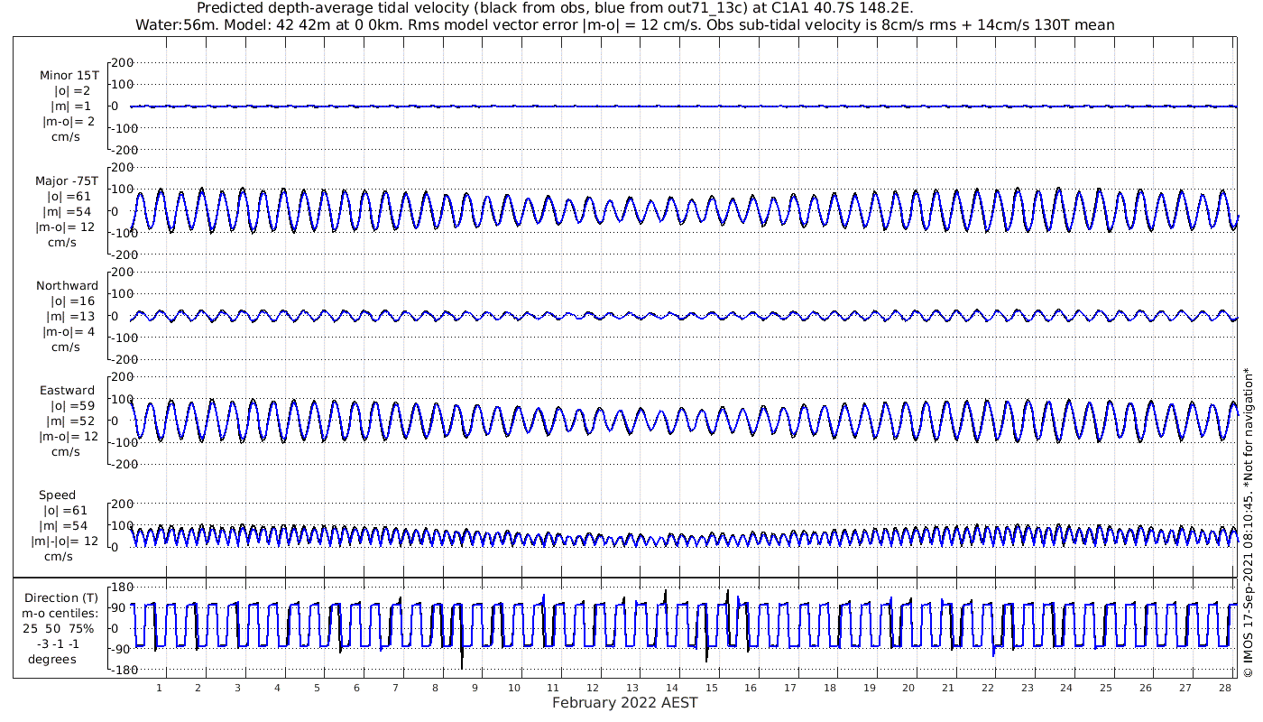Select '|m| =1' in the Minor panel

pos(71,106)
